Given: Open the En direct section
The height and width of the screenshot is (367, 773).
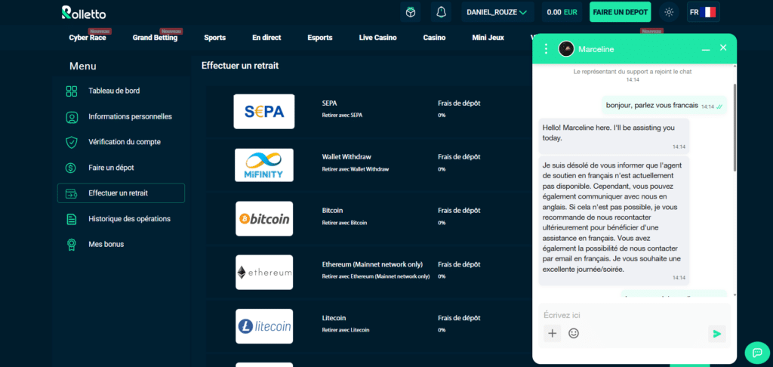Looking at the screenshot, I should click(x=266, y=38).
